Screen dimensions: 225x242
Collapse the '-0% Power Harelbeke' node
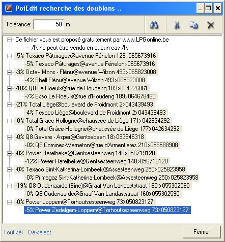tap(9, 153)
